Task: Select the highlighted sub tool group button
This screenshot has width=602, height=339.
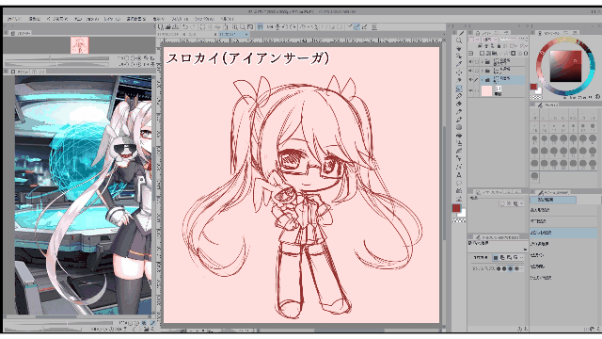Action: 553,200
